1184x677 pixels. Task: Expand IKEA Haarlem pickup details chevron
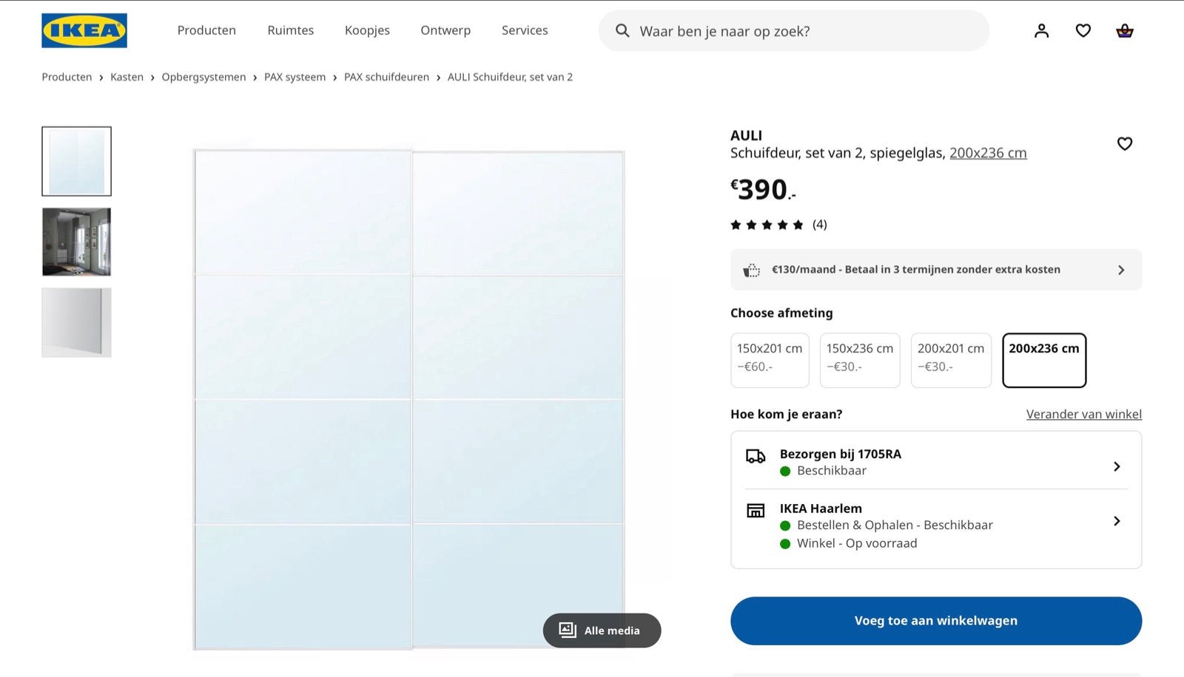tap(1117, 521)
